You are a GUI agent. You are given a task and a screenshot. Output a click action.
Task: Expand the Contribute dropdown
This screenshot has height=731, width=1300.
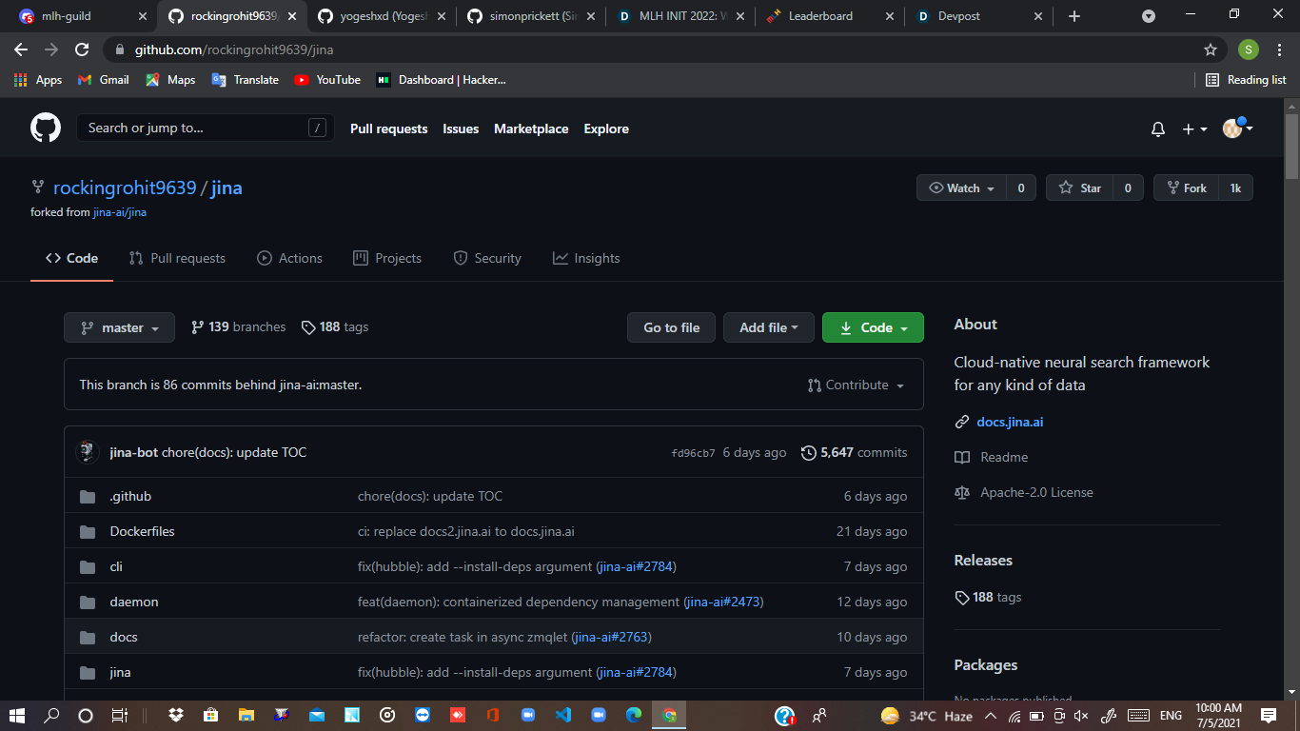click(856, 385)
